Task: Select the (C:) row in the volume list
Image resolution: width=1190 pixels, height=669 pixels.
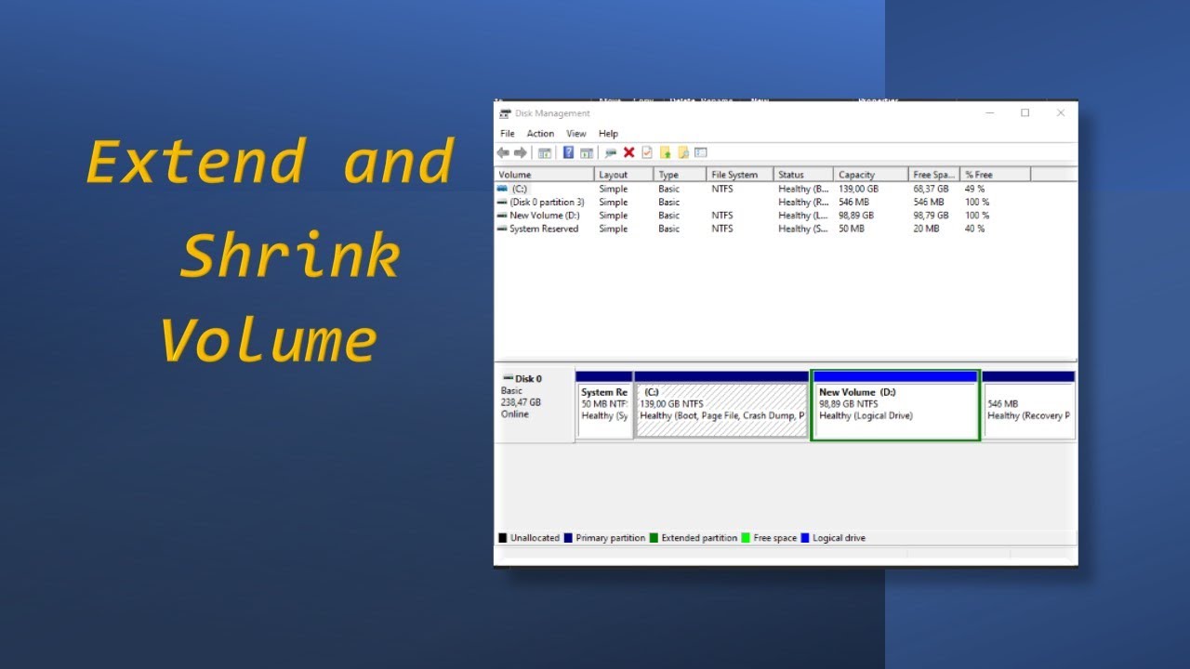Action: [x=786, y=189]
